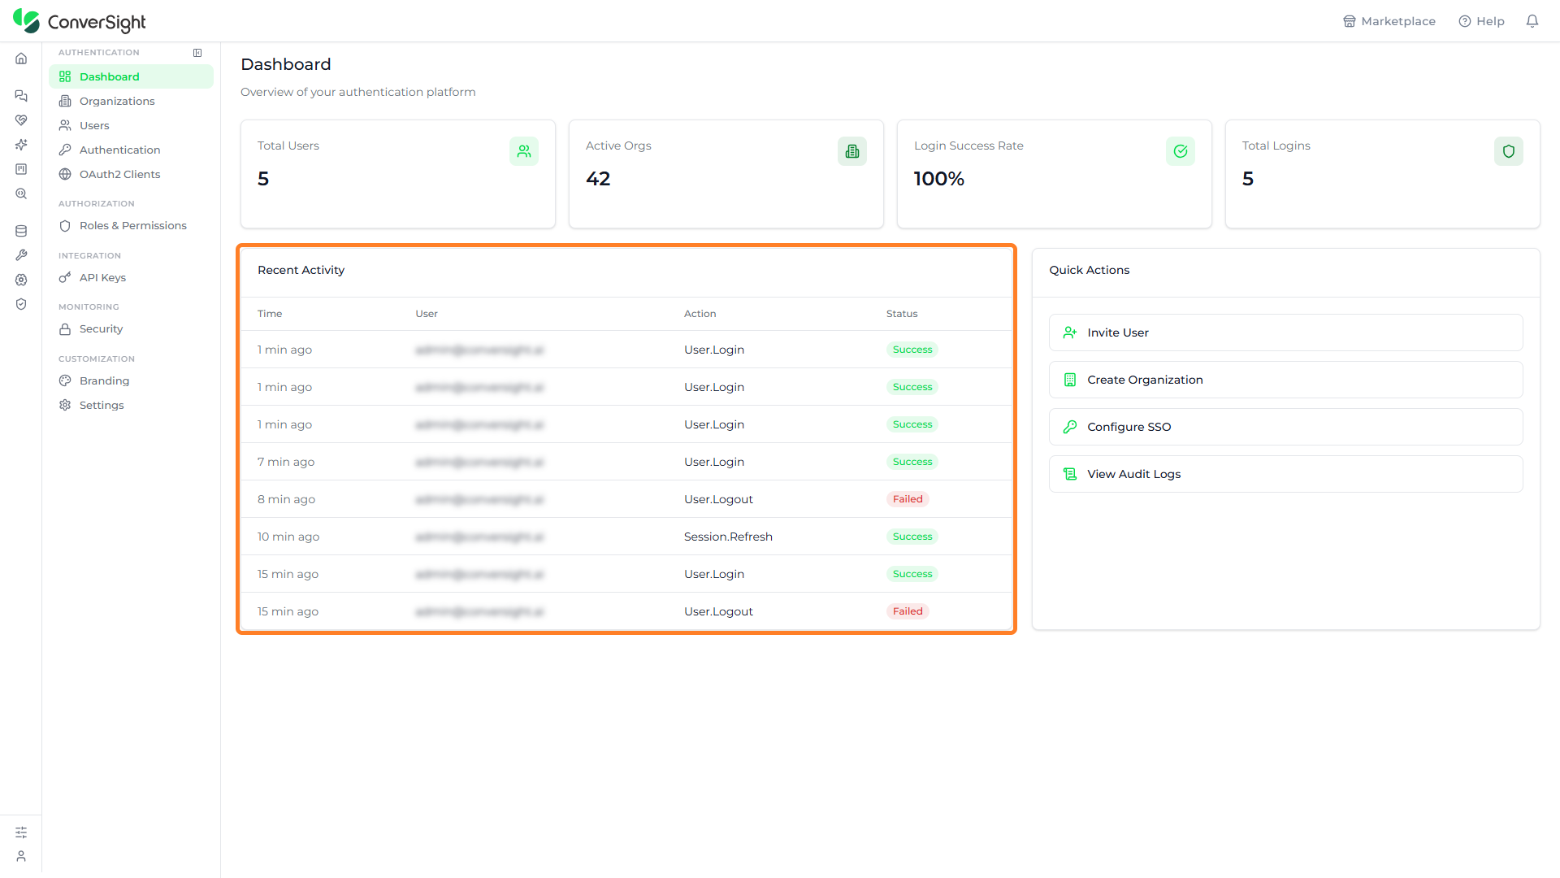1560x878 pixels.
Task: Open API Keys in the sidebar
Action: (131, 277)
